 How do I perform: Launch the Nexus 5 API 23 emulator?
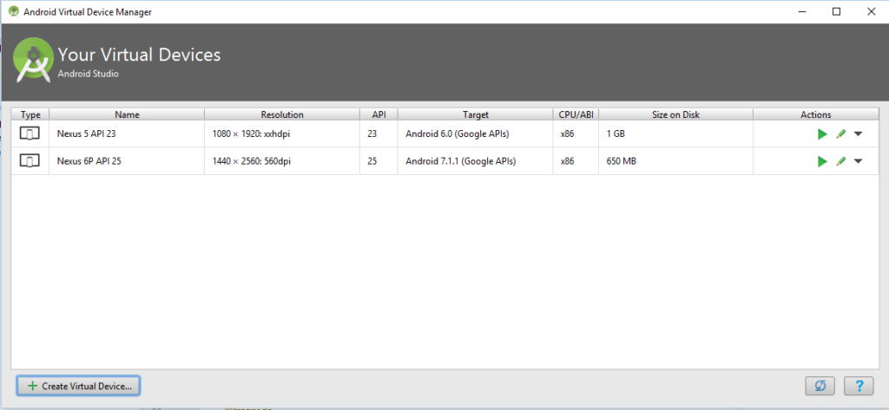[822, 134]
